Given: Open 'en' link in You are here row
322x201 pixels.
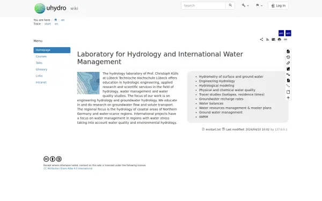Looking at the screenshot, I should coord(63,20).
